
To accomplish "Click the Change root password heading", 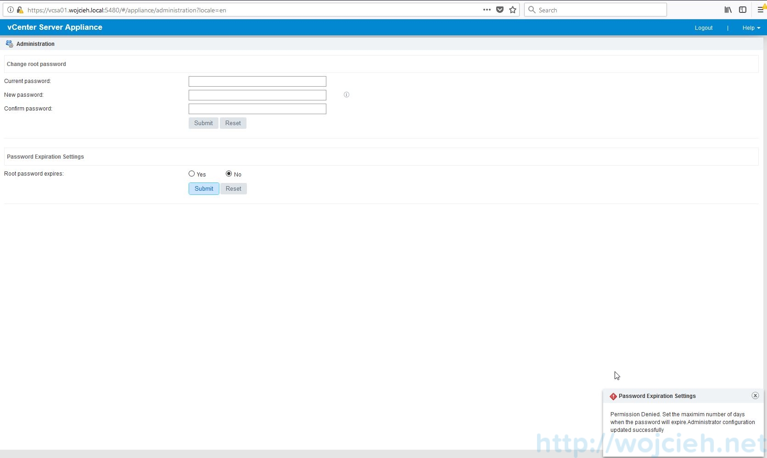I will click(36, 64).
